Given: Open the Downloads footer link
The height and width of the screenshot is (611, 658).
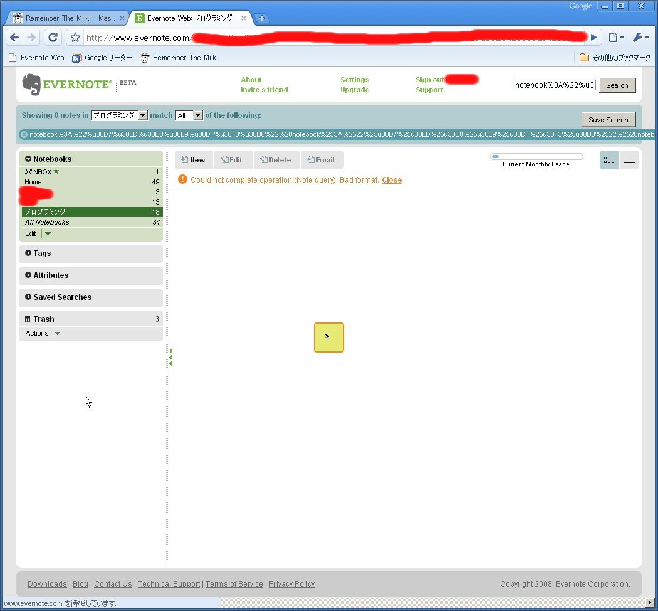Looking at the screenshot, I should 47,583.
